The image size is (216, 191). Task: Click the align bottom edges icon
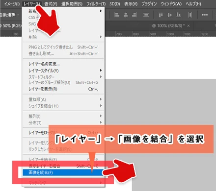178,15
